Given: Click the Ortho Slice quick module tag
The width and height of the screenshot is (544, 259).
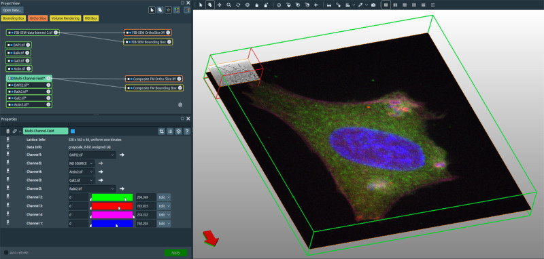Looking at the screenshot, I should coord(38,18).
